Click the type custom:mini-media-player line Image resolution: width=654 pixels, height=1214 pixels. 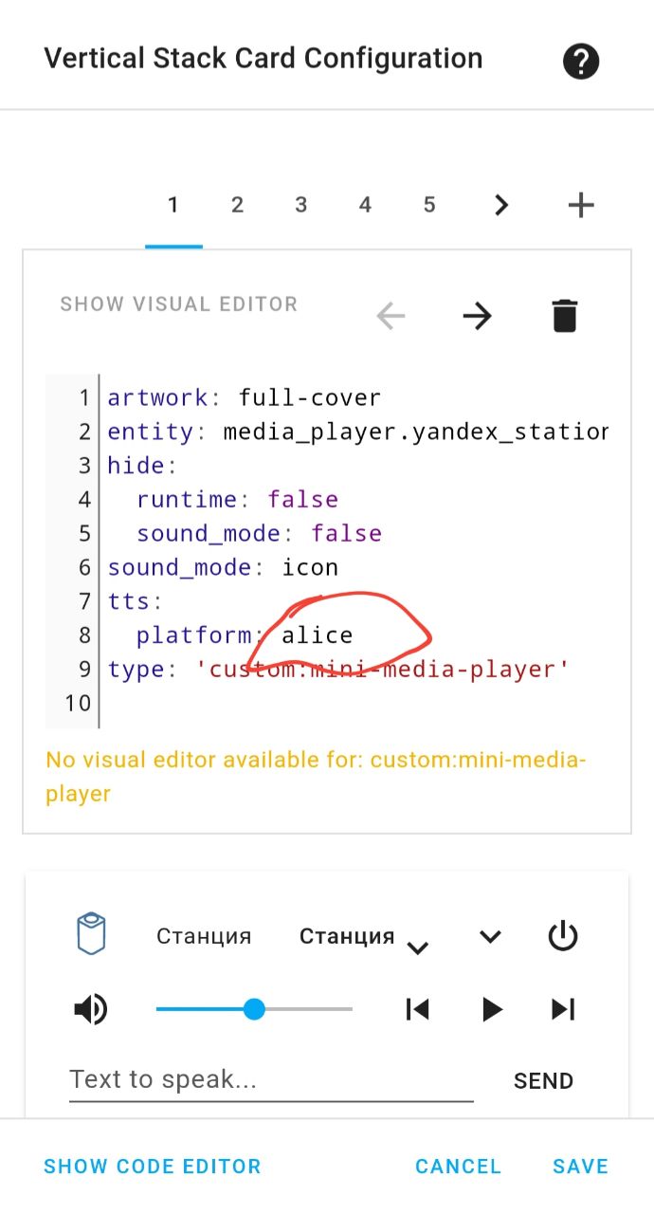338,670
